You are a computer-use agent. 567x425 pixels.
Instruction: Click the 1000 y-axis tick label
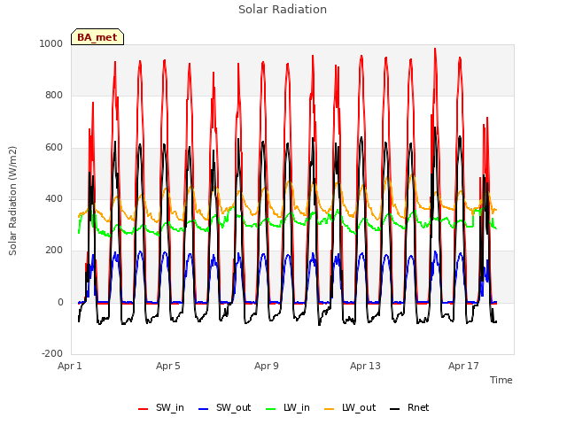coord(51,43)
